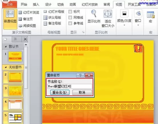
Task: Switch to the Insert (插入) tab
Action: pyautogui.click(x=36, y=5)
